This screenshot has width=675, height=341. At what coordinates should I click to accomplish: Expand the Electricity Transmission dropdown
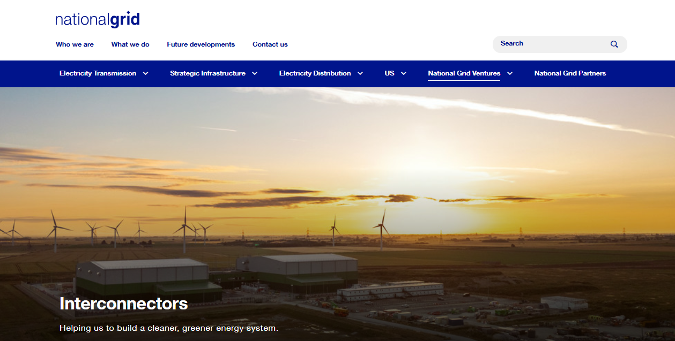click(98, 73)
